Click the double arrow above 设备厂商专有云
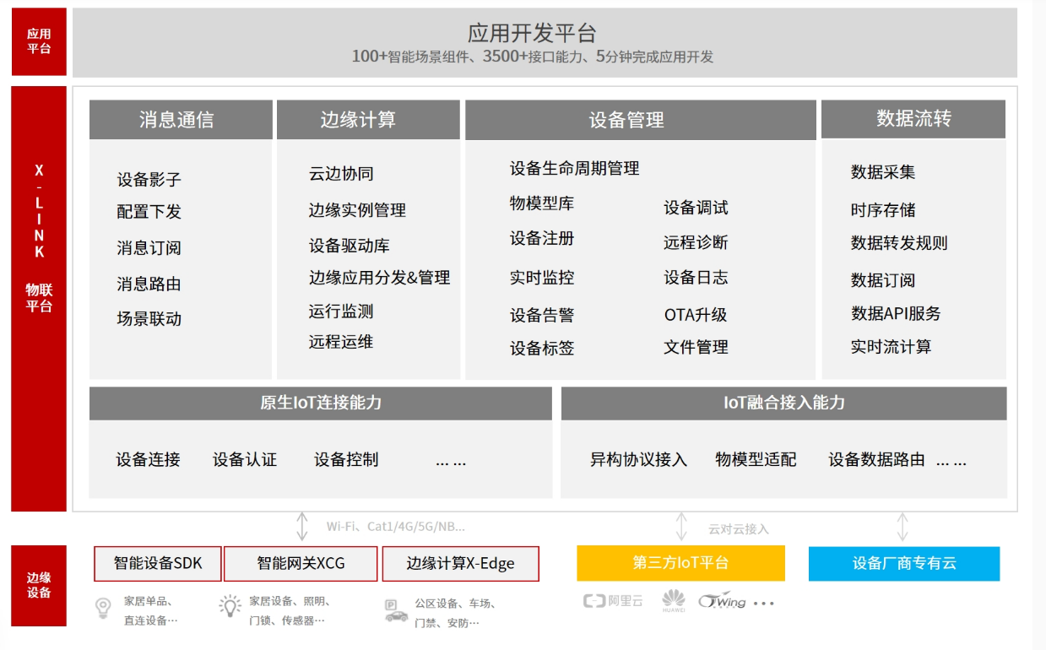This screenshot has width=1046, height=650. [x=902, y=526]
